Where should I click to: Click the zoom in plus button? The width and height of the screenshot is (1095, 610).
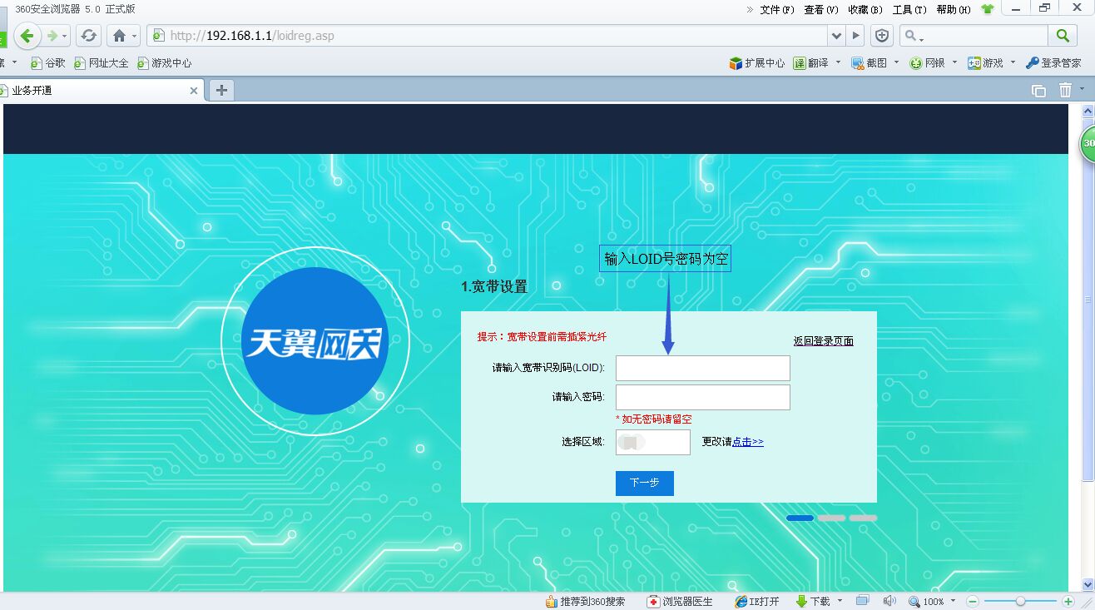1068,601
